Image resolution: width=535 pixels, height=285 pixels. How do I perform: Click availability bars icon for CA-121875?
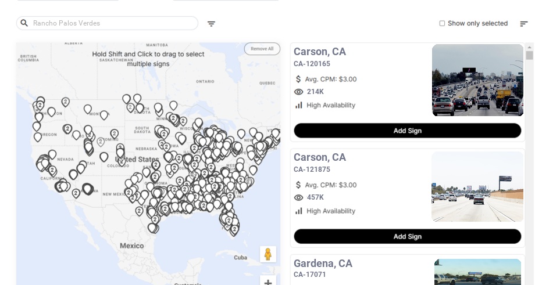[299, 211]
